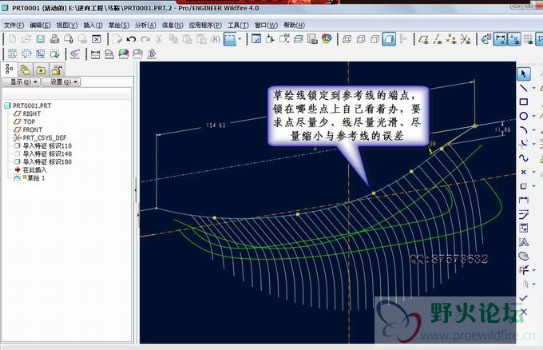Open the appearance color gallery icon

click(327, 39)
